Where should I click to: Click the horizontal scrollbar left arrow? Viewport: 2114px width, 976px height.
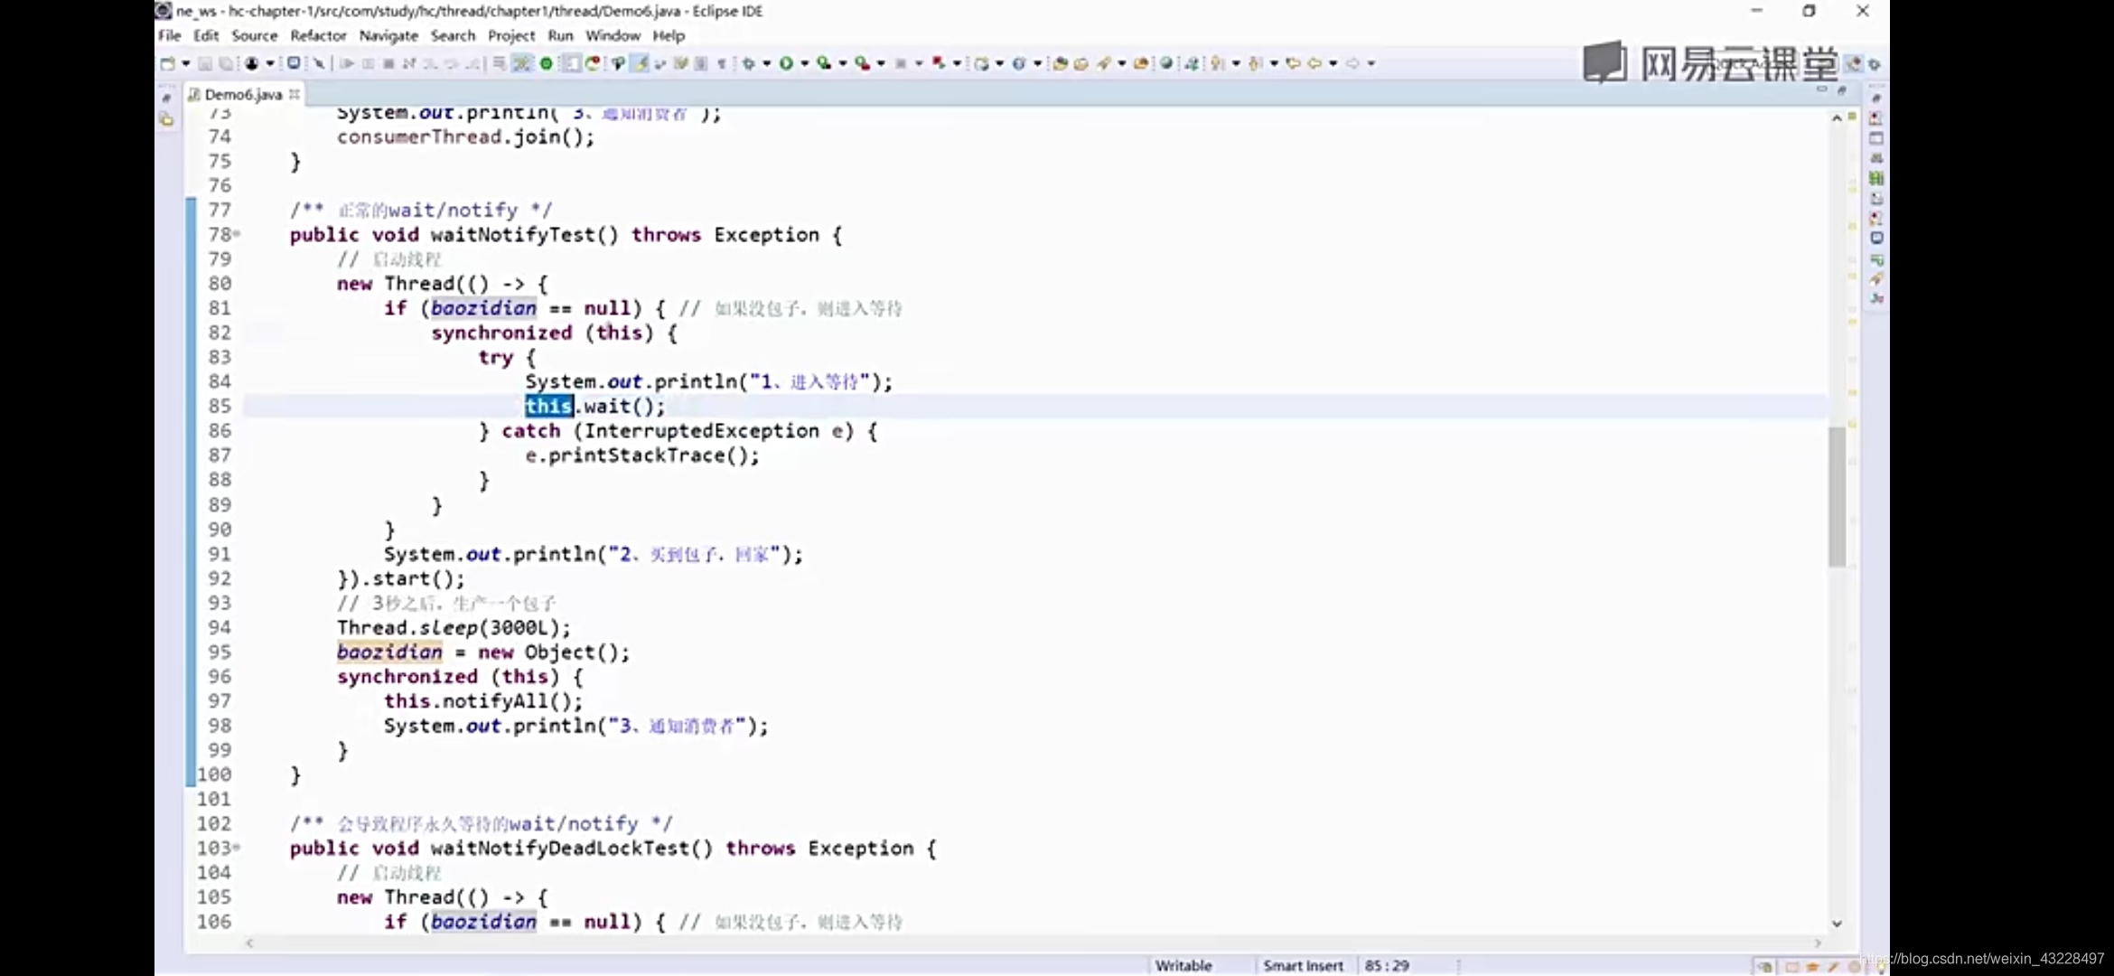[x=250, y=943]
